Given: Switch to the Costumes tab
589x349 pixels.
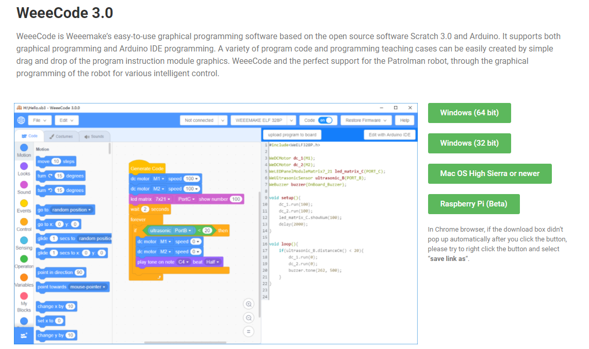Looking at the screenshot, I should [x=61, y=136].
